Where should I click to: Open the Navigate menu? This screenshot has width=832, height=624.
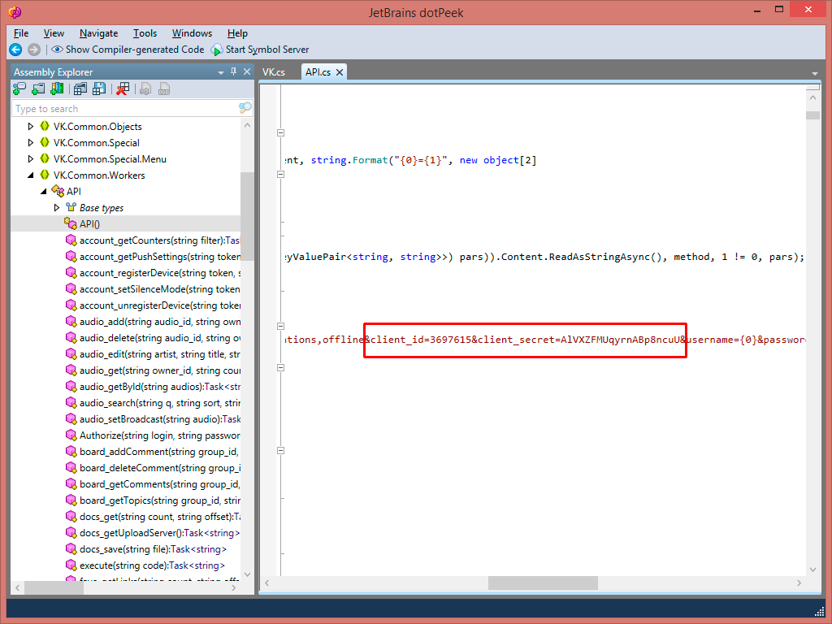(x=98, y=32)
